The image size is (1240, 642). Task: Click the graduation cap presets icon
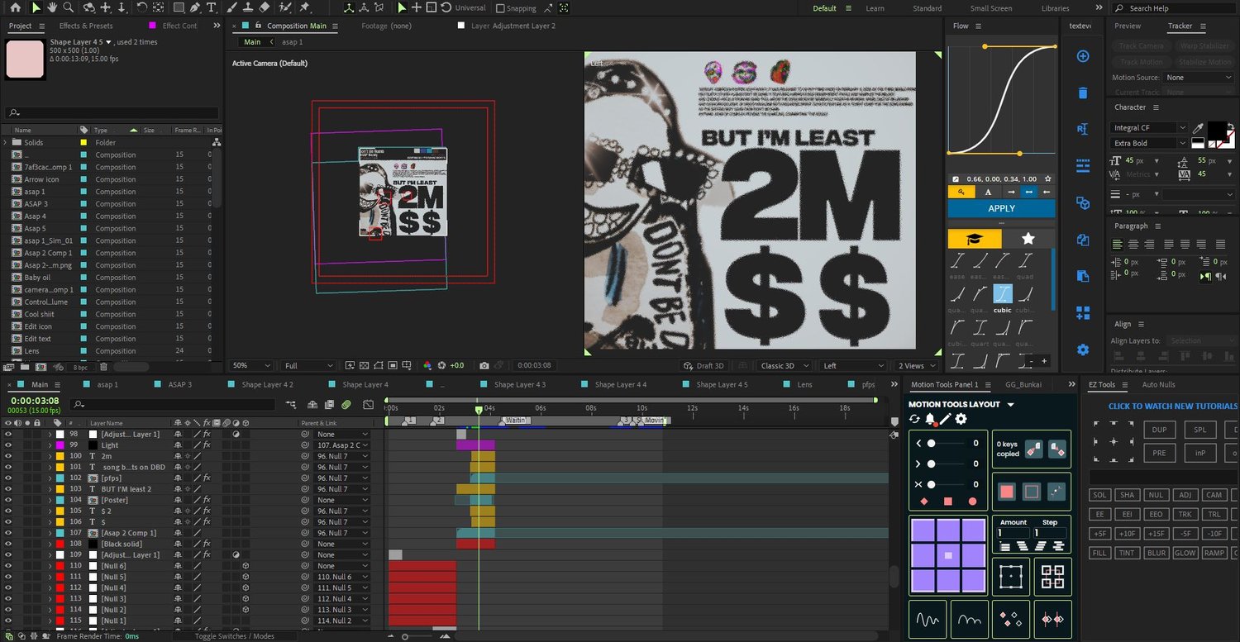tap(975, 239)
